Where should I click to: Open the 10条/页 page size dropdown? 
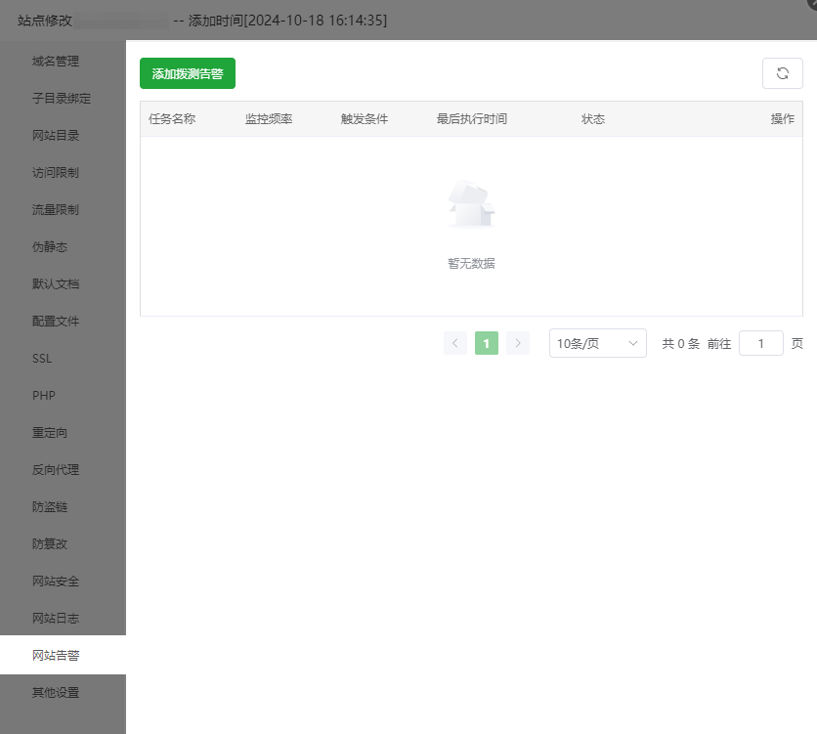[597, 343]
